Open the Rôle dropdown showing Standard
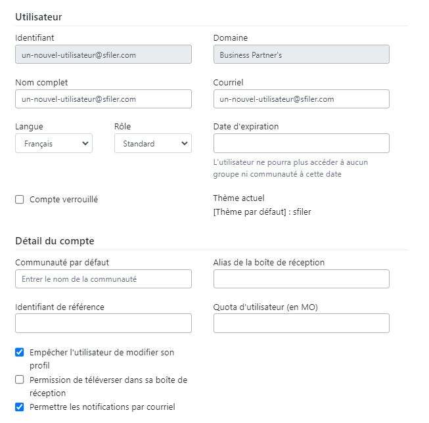The height and width of the screenshot is (423, 429). point(153,143)
